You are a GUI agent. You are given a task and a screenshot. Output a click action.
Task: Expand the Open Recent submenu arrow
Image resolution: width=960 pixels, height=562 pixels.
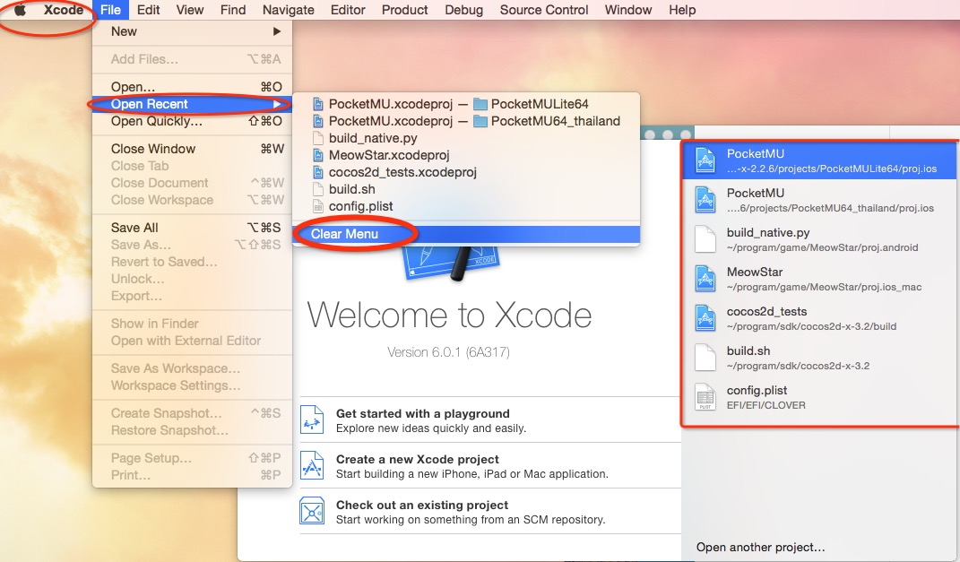277,104
